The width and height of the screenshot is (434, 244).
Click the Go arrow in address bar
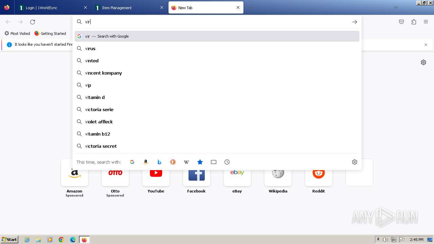pos(355,22)
